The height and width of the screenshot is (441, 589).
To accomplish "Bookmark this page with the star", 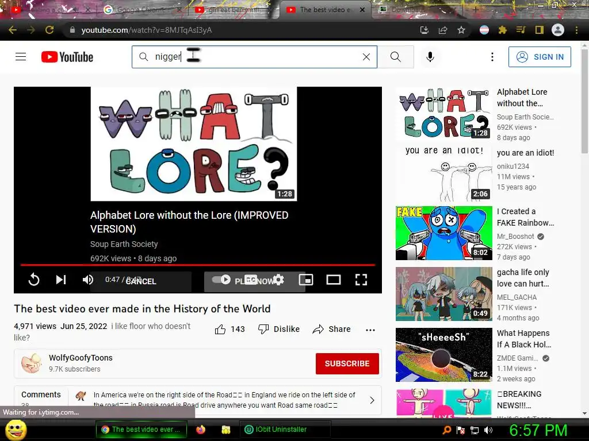I will coord(461,30).
